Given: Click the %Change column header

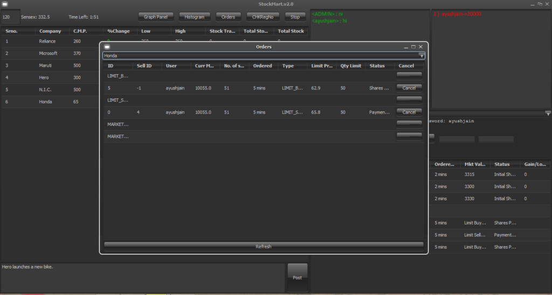Looking at the screenshot, I should [x=120, y=31].
